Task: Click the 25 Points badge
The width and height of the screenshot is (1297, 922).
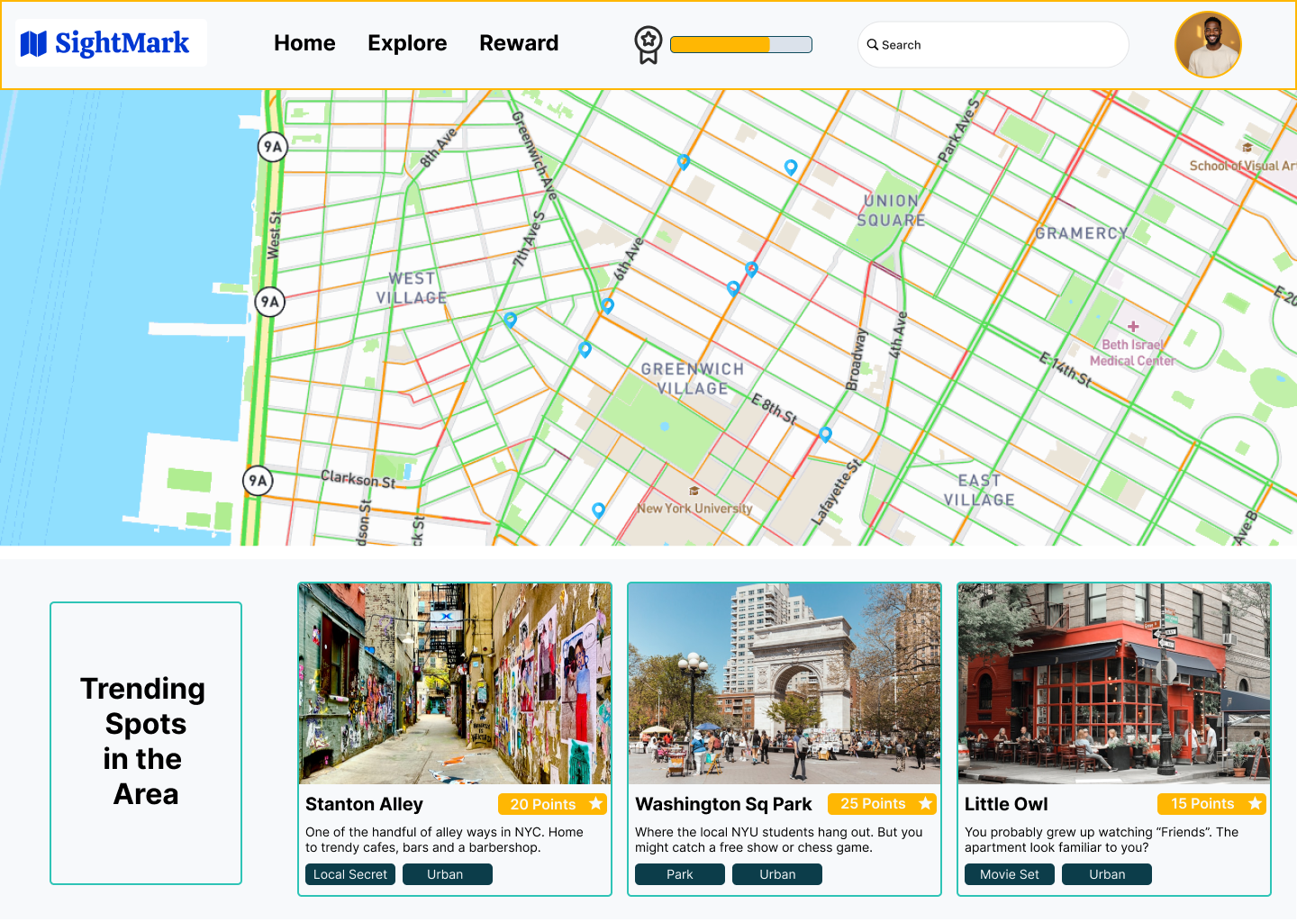Action: coord(883,804)
